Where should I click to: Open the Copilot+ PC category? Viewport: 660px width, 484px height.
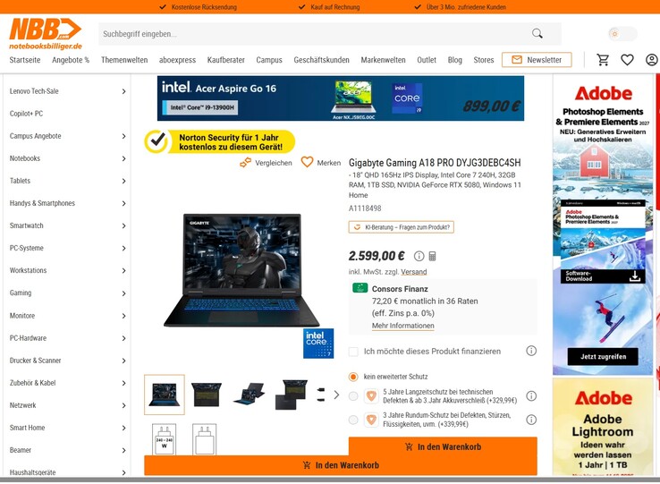(26, 114)
